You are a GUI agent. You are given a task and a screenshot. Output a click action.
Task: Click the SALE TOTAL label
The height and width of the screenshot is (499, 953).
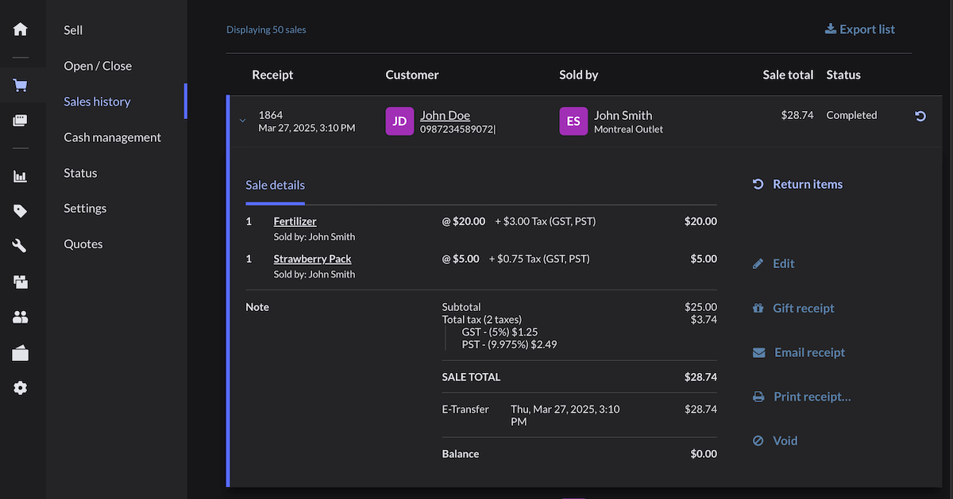tap(471, 377)
